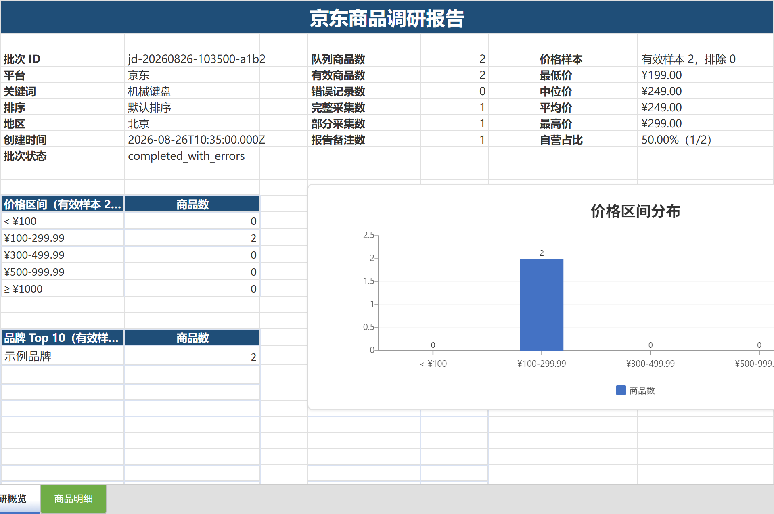Select the ≥ ¥1000 row label cell

63,289
